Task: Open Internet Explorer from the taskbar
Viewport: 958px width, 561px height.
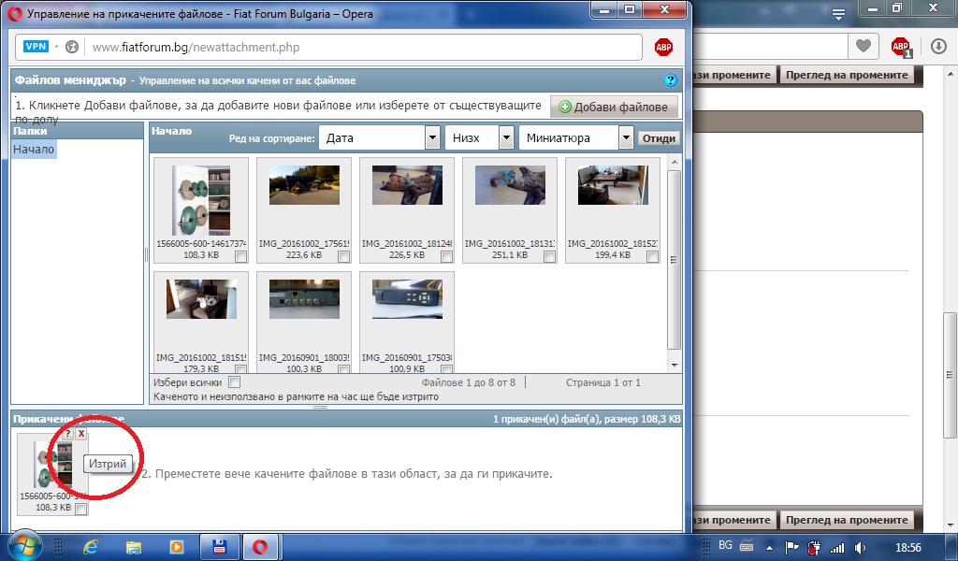Action: click(x=91, y=547)
